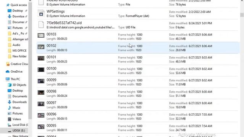Click the WPSettings file icon

point(41,14)
